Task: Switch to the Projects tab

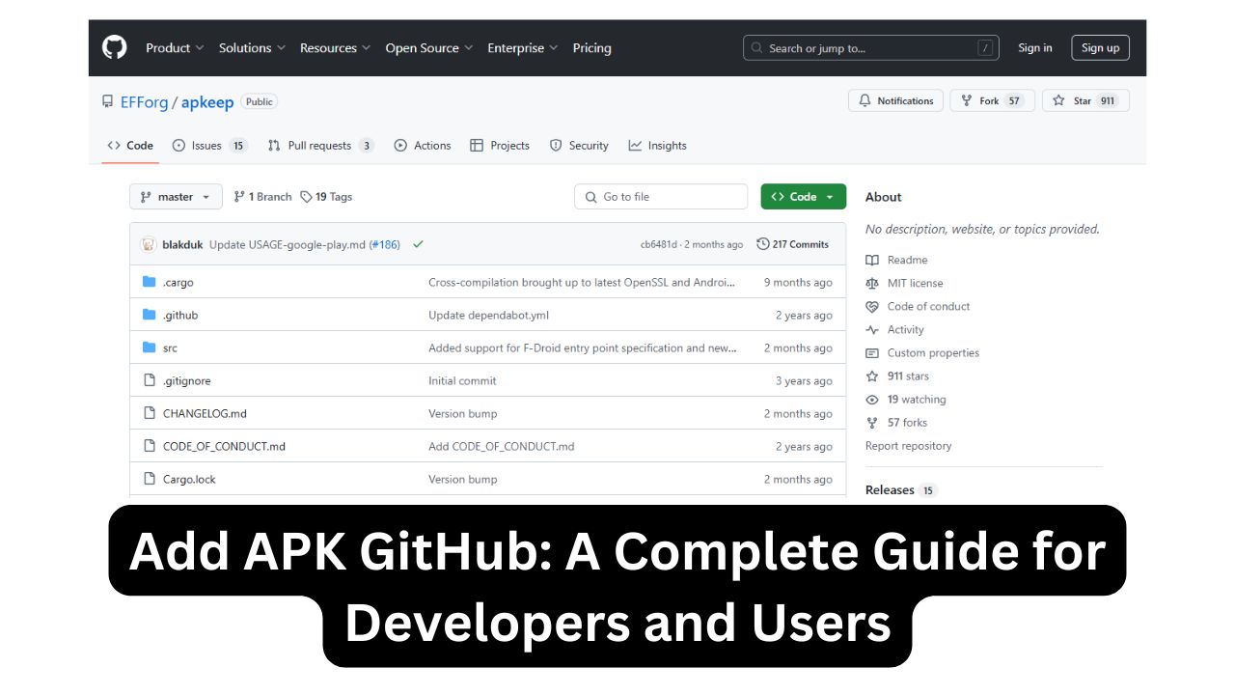Action: (500, 146)
